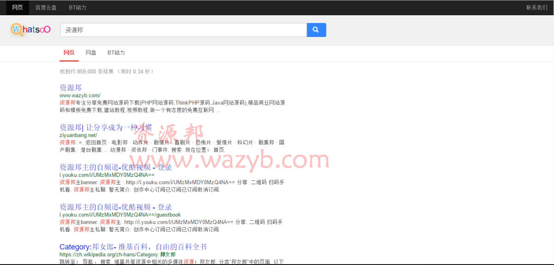Open the first result titled 资源邦

pos(71,87)
